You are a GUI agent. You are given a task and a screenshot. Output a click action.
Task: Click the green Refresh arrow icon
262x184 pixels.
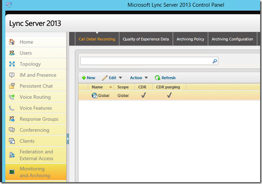click(157, 78)
